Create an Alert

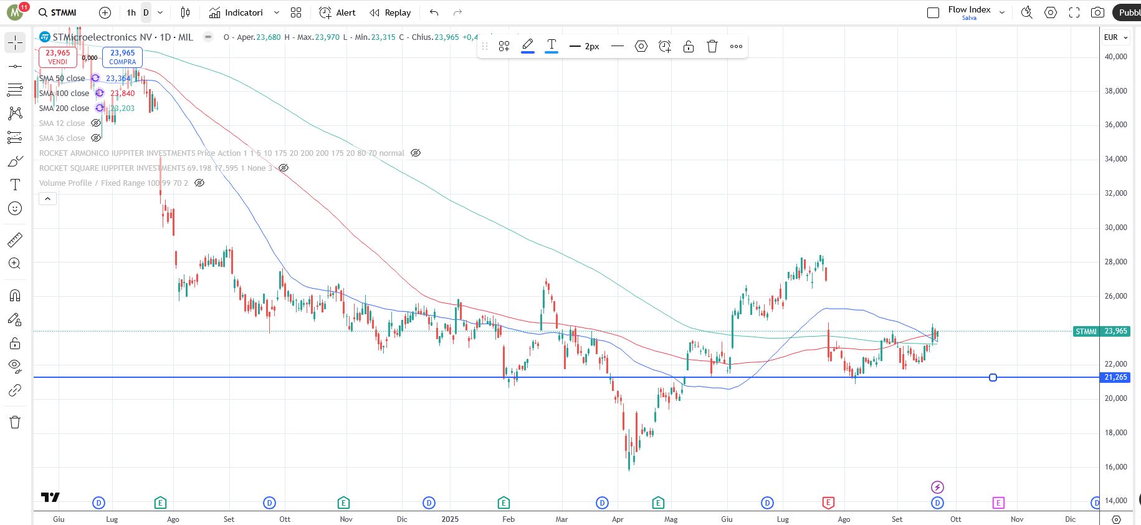337,12
